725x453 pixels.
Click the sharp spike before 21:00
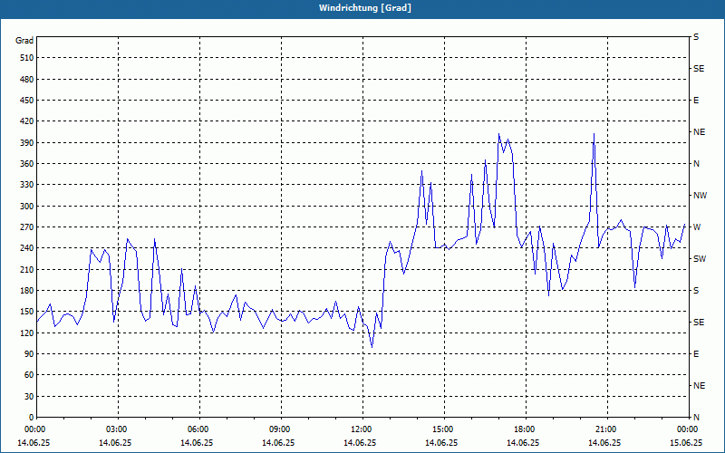(x=594, y=134)
